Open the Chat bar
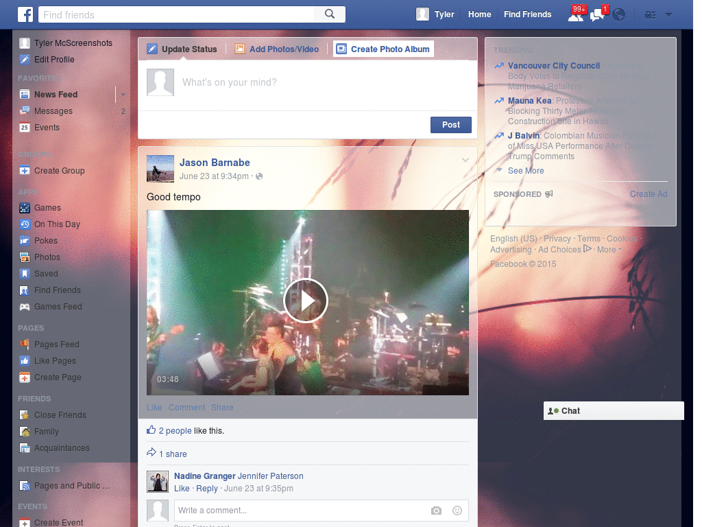Image resolution: width=702 pixels, height=527 pixels. coord(614,411)
